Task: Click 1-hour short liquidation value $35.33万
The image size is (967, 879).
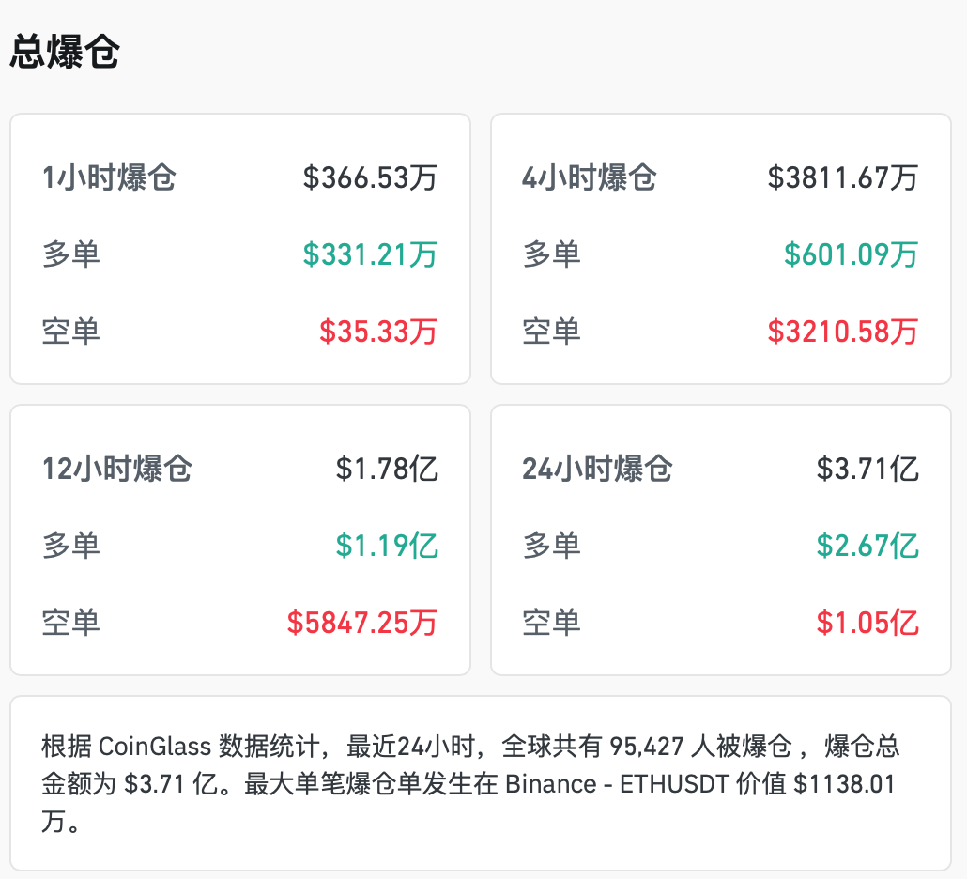Action: point(378,332)
